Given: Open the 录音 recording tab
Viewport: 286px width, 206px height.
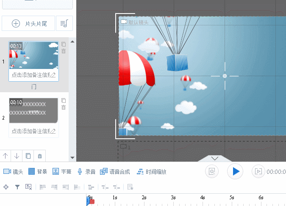Looking at the screenshot, I should [x=86, y=172].
